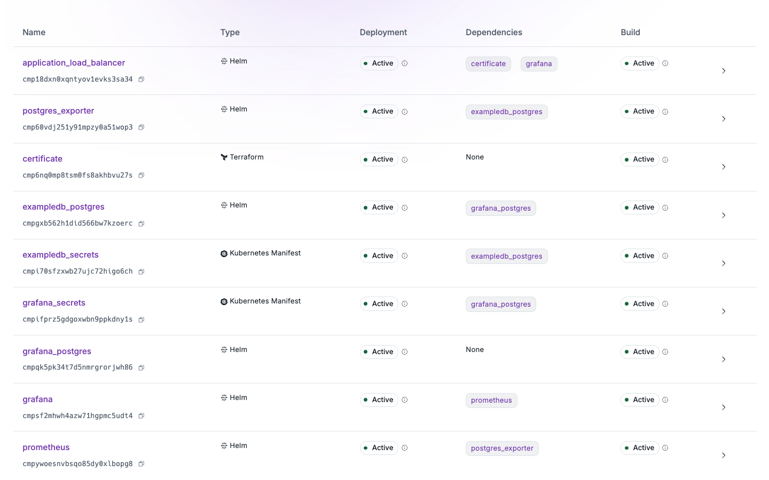Click the Kubernetes Manifest icon for grafana_secrets
769x480 pixels.
click(x=224, y=301)
